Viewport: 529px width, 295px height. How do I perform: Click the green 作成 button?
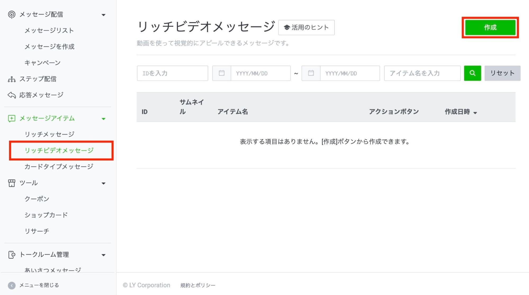490,27
